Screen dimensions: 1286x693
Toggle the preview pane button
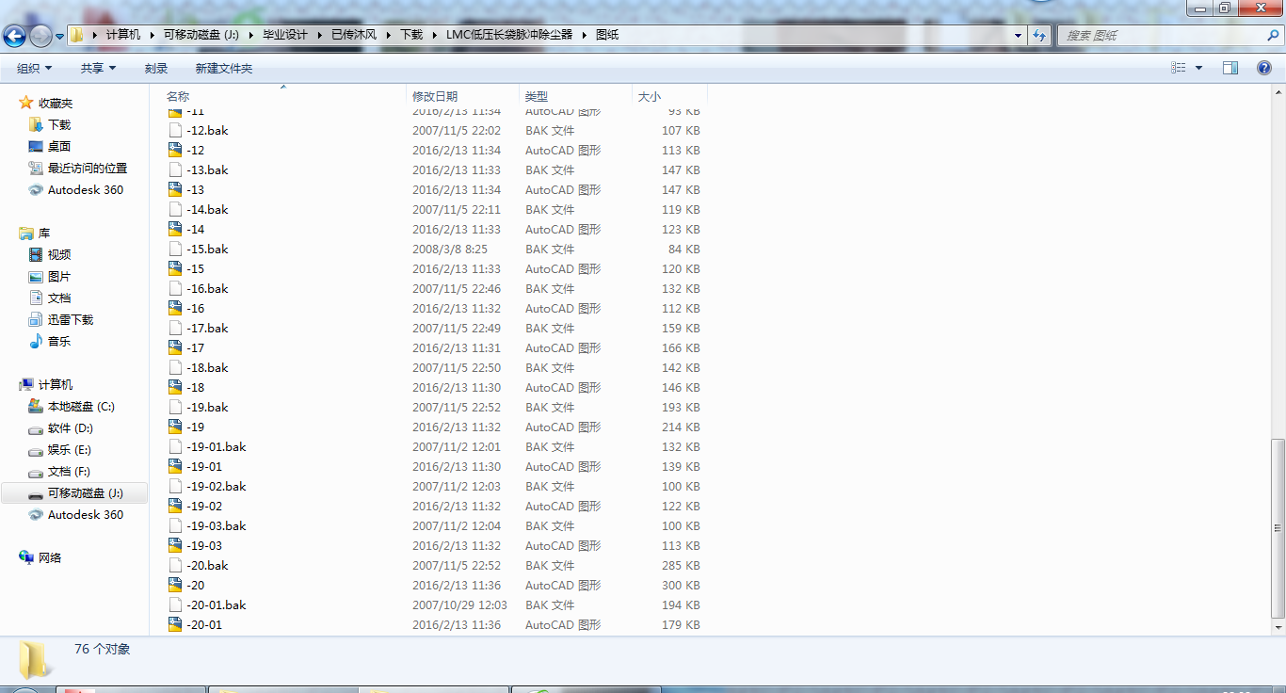point(1230,68)
